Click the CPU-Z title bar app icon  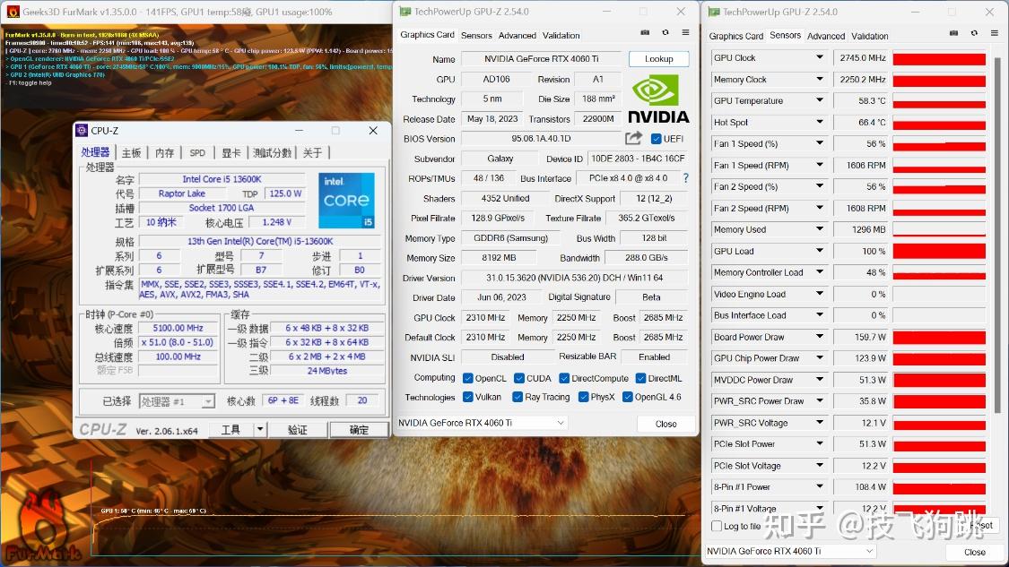pos(82,131)
